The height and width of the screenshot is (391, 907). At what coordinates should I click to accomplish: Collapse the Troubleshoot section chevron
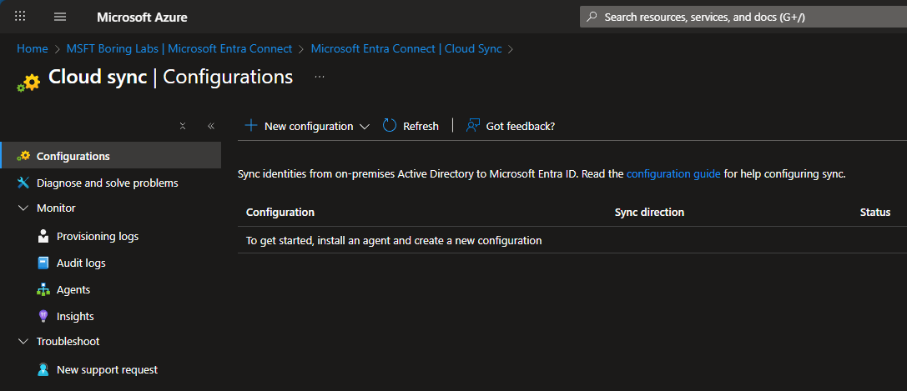pos(23,341)
